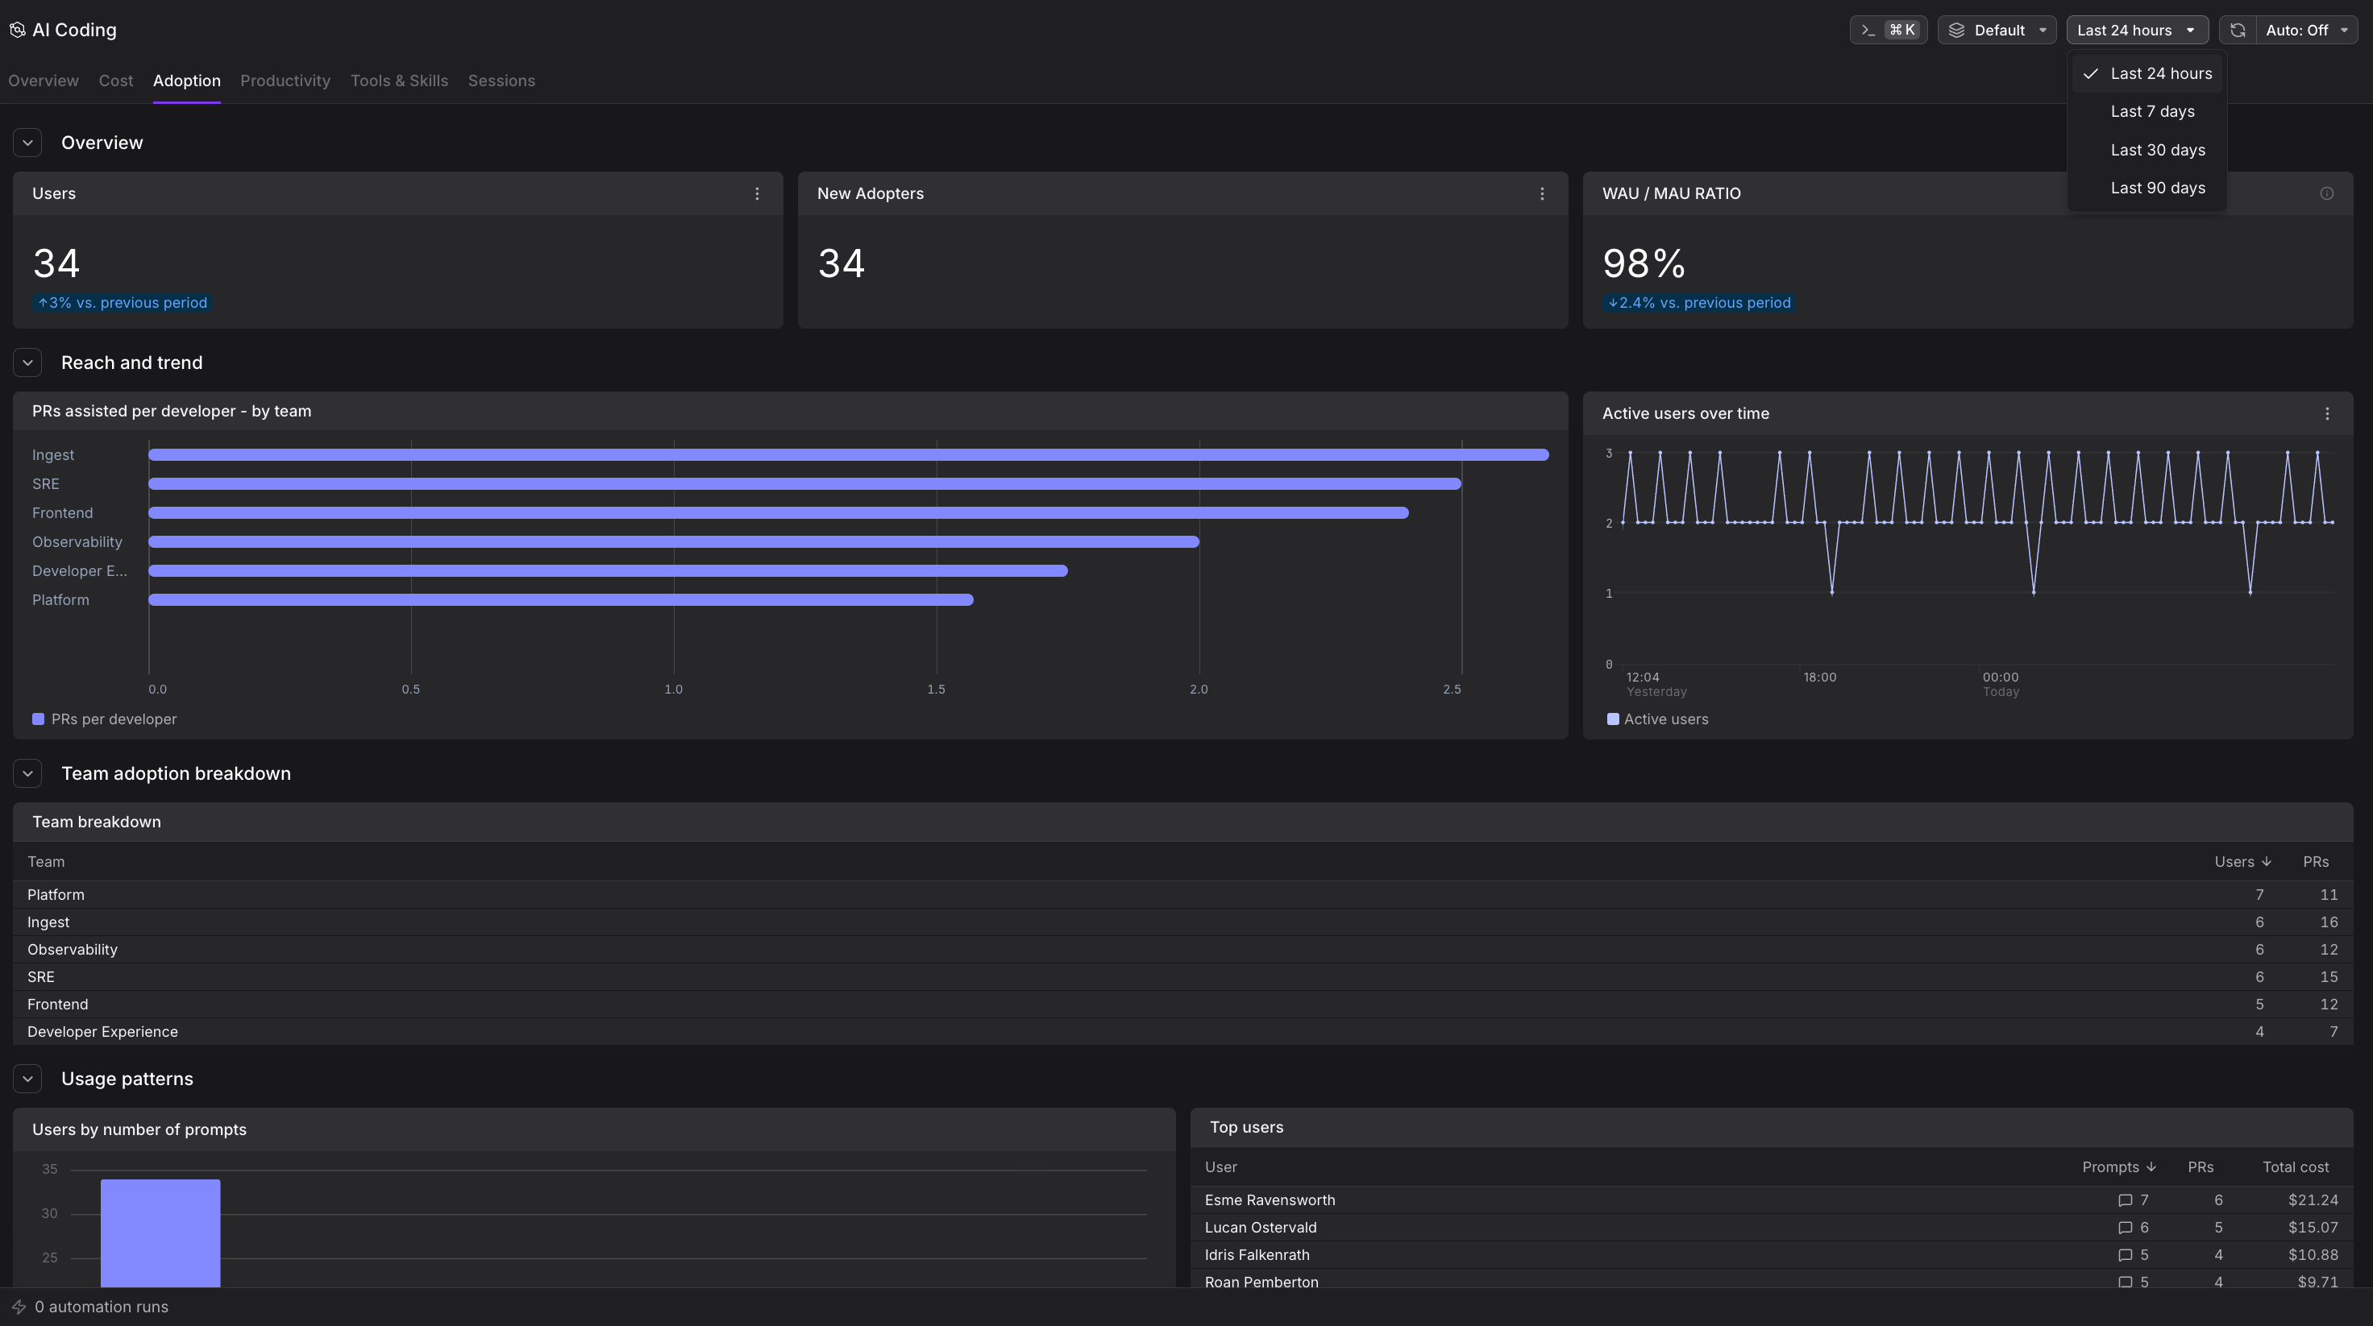This screenshot has width=2373, height=1326.
Task: Select the Adoption tab
Action: click(187, 81)
